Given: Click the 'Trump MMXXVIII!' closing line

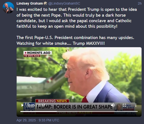Looking at the screenshot, I should (89, 43).
